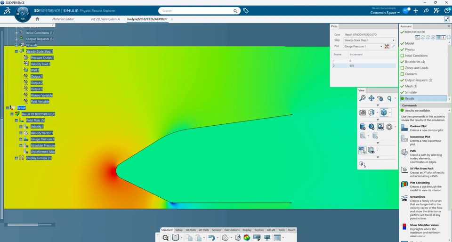This screenshot has width=452, height=242.
Task: Collapse the Steady-State Step.1 tree node
Action: click(16, 51)
